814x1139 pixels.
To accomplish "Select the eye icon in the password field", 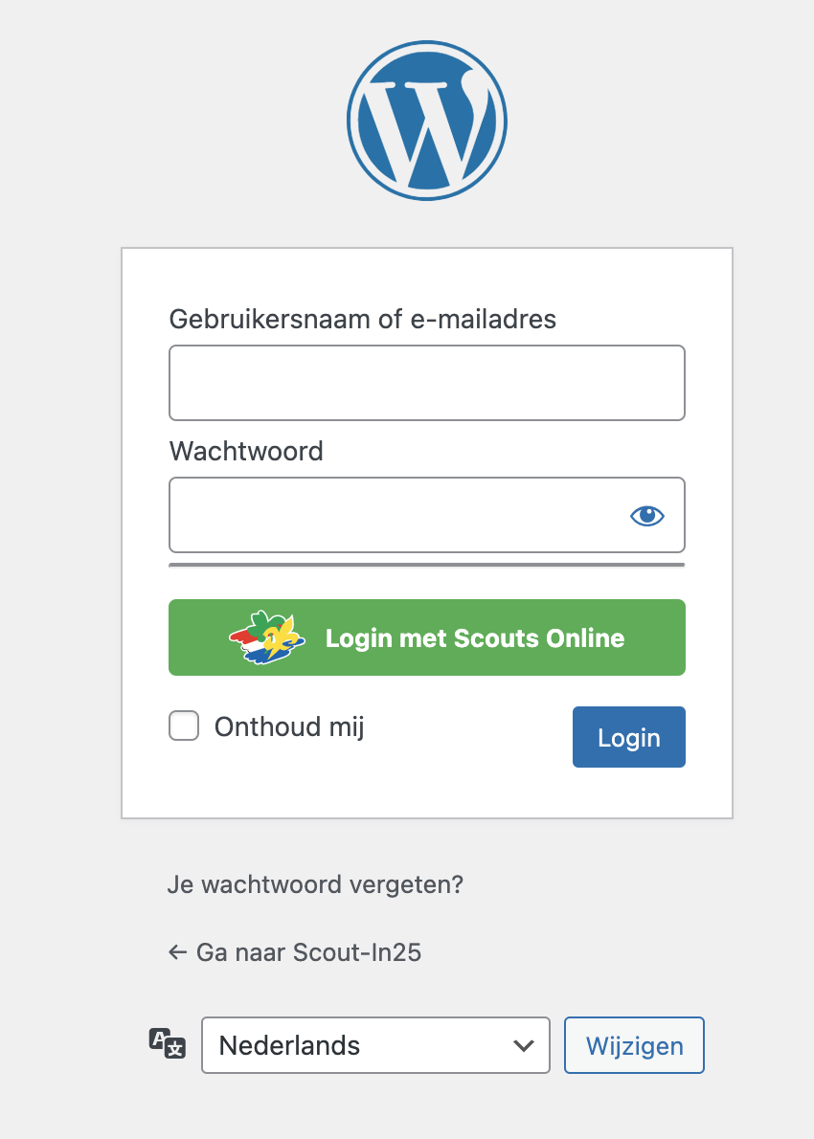I will tap(646, 515).
